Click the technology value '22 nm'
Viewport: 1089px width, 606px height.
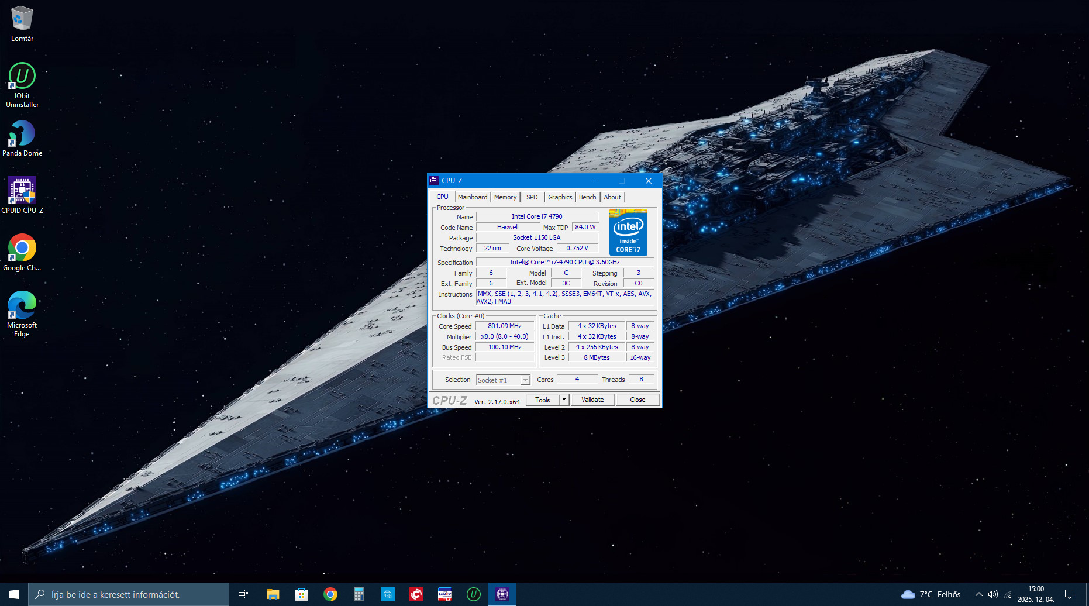(492, 248)
